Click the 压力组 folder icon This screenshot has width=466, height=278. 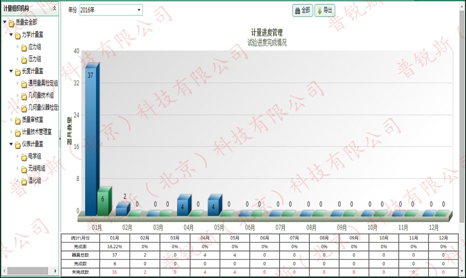(x=24, y=59)
